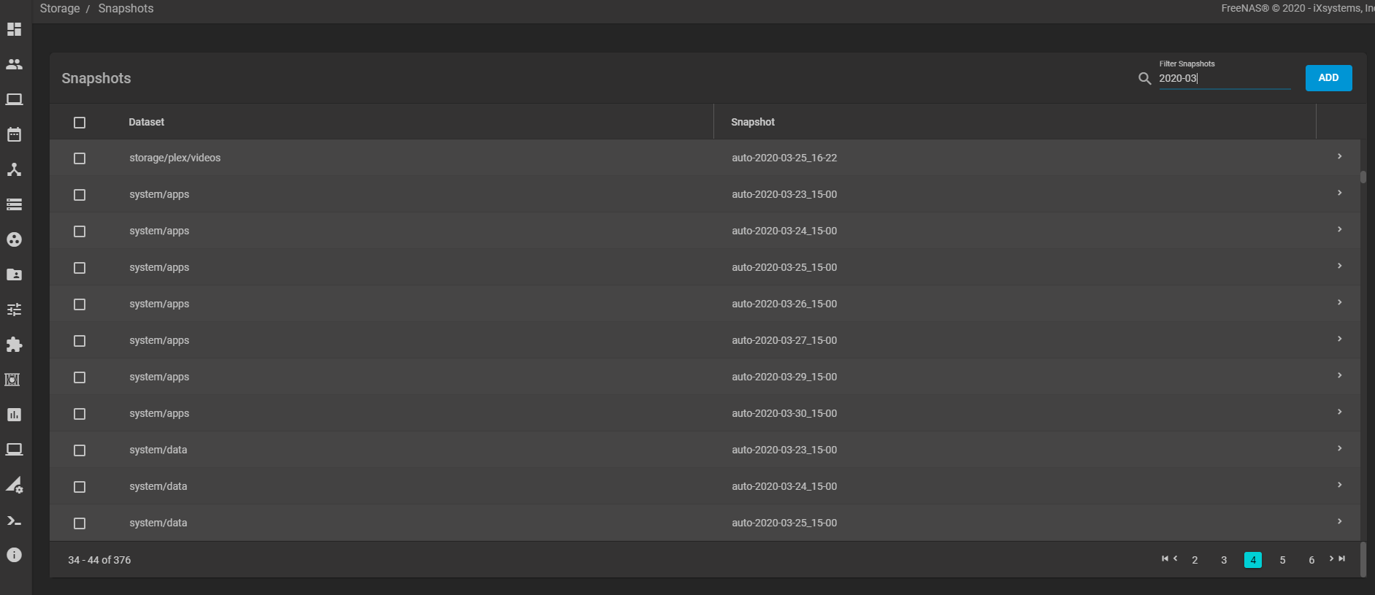The image size is (1375, 595).
Task: Go to first page of snapshots
Action: (1165, 558)
